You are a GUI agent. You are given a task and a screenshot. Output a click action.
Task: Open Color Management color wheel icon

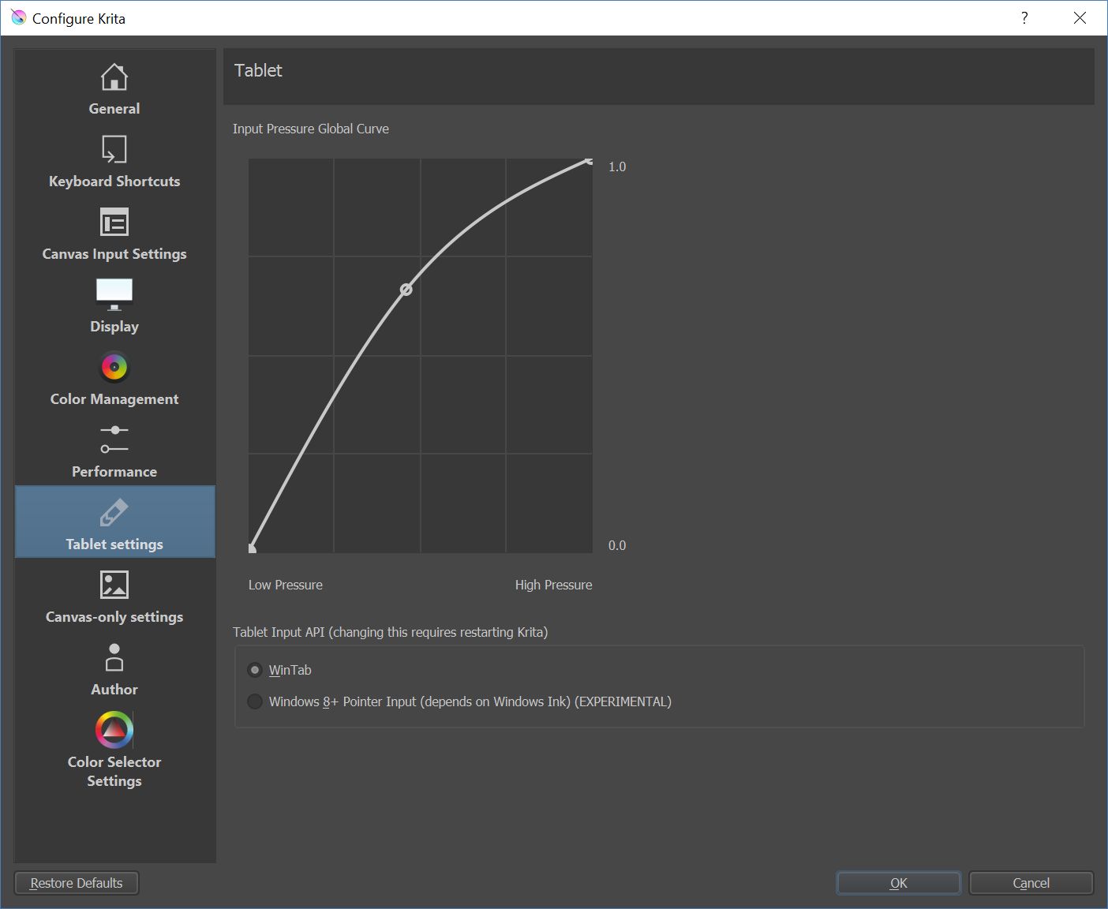tap(114, 367)
